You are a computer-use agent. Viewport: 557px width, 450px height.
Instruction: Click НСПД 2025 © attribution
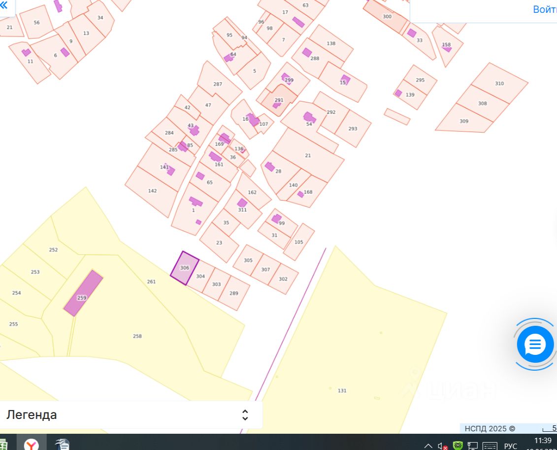point(490,429)
